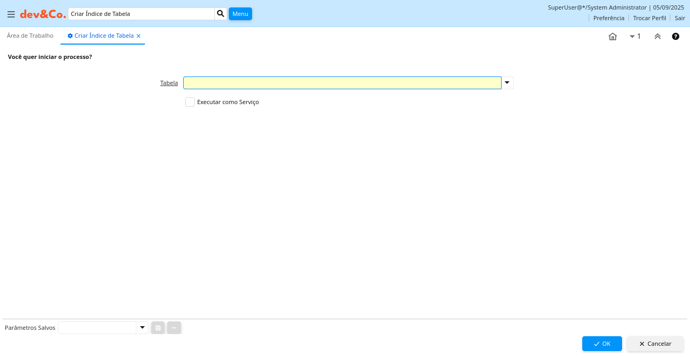Close the Criar Índice de Tabela tab
Screen dimensions: 690x358
(x=139, y=36)
